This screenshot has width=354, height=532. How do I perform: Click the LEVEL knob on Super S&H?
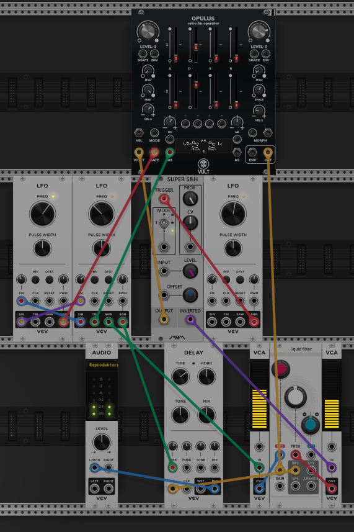click(190, 271)
